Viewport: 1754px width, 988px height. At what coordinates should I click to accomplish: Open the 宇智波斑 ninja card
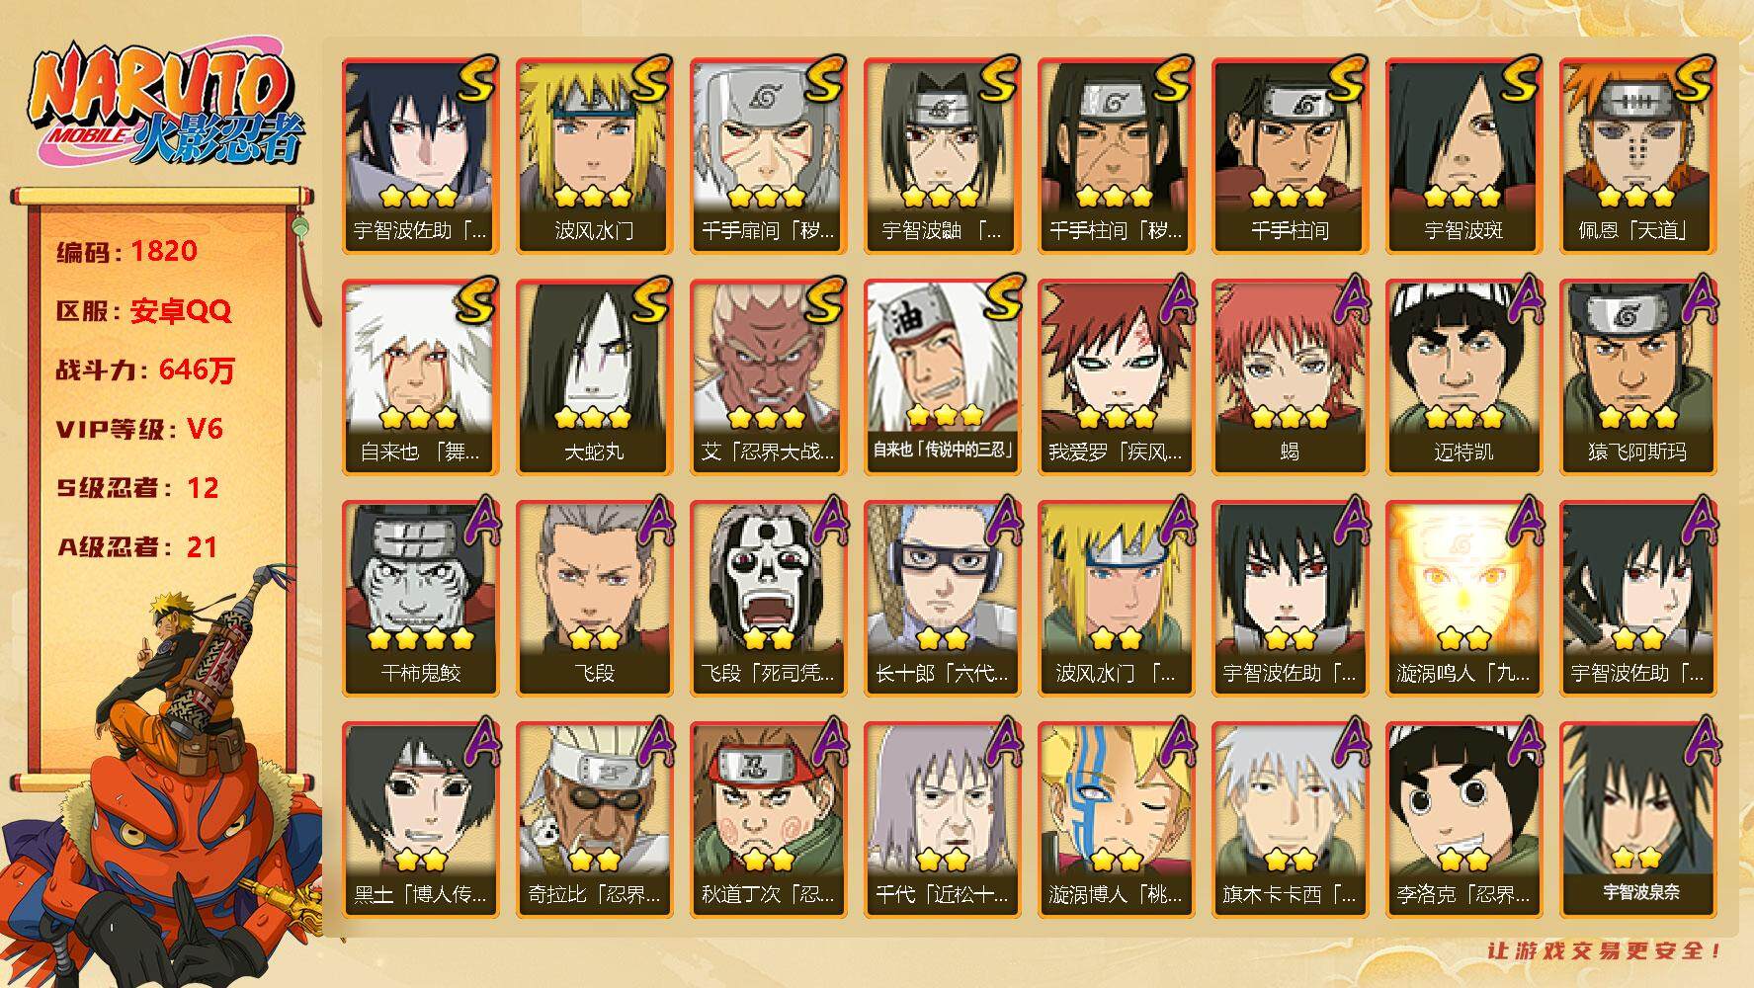click(1463, 156)
